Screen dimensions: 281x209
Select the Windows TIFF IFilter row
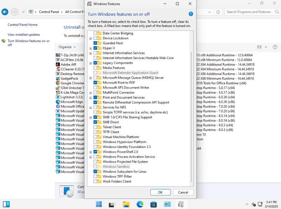click(x=117, y=176)
